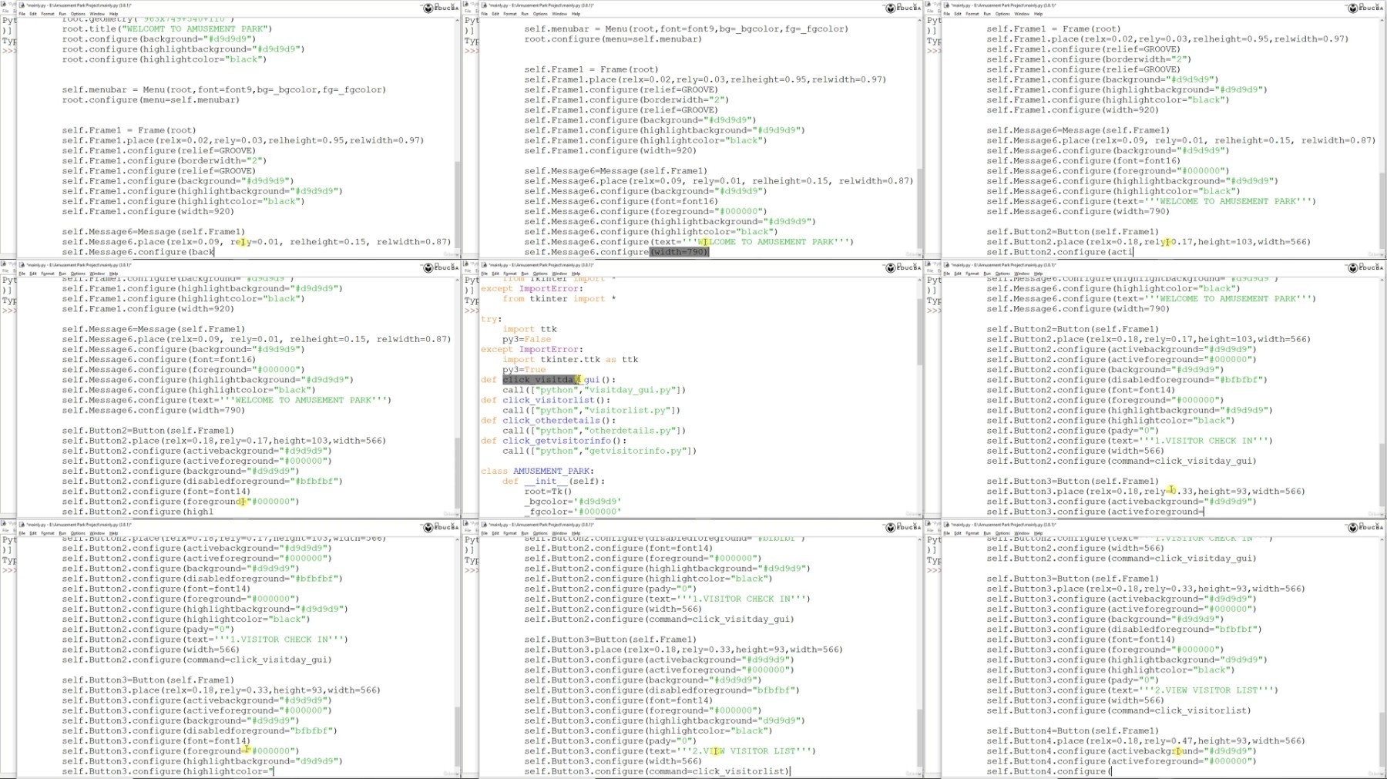Click the highlighted click_visitda function name
This screenshot has width=1387, height=779.
(540, 380)
